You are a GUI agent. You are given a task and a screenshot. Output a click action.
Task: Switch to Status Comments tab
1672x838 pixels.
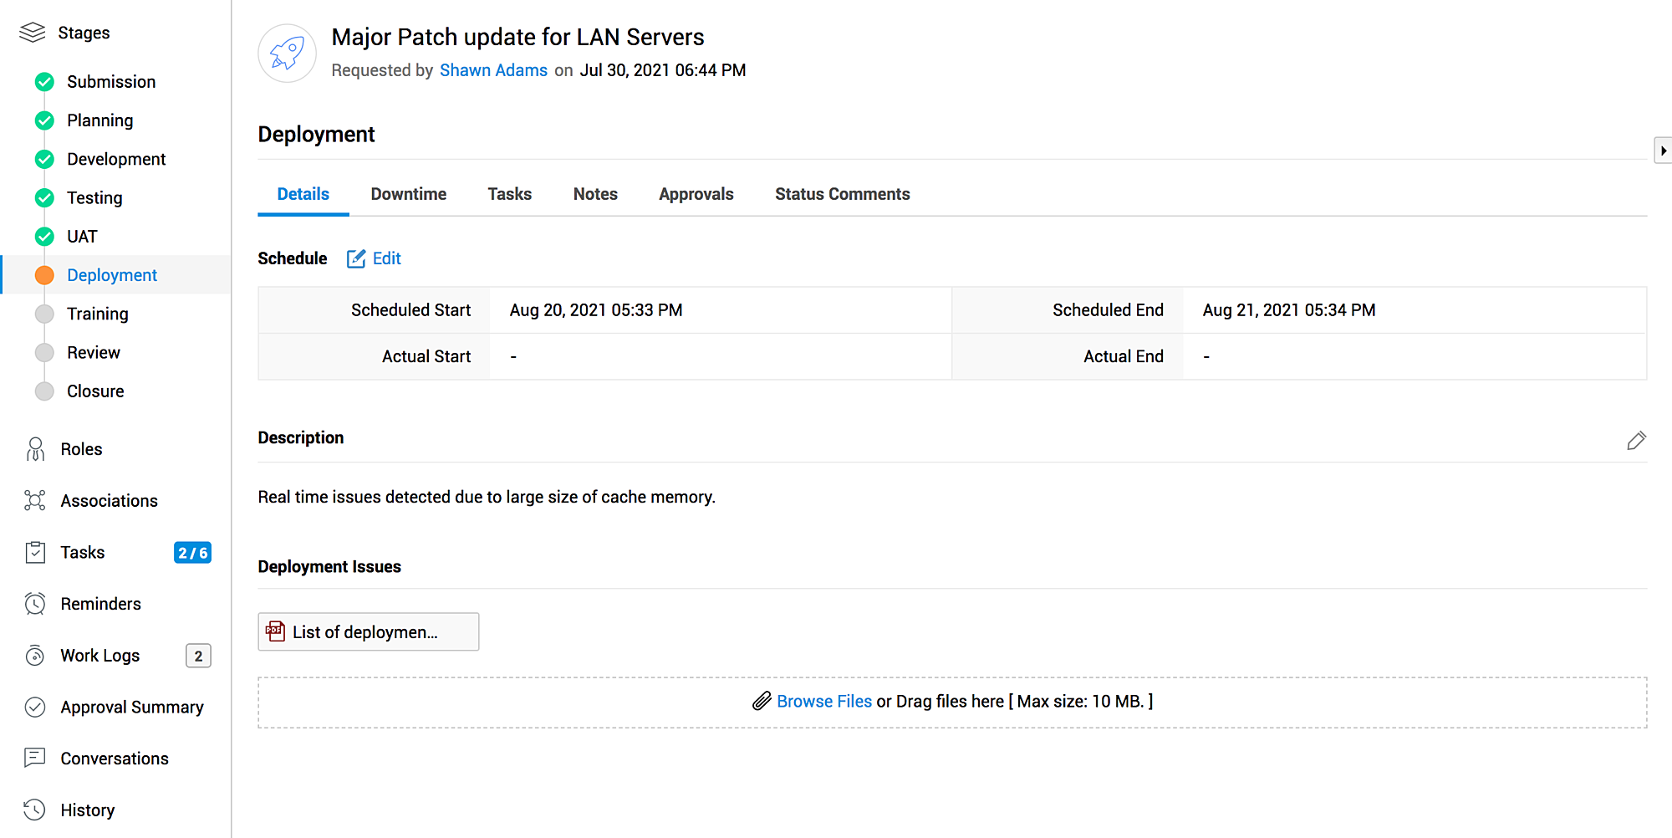[x=843, y=194]
